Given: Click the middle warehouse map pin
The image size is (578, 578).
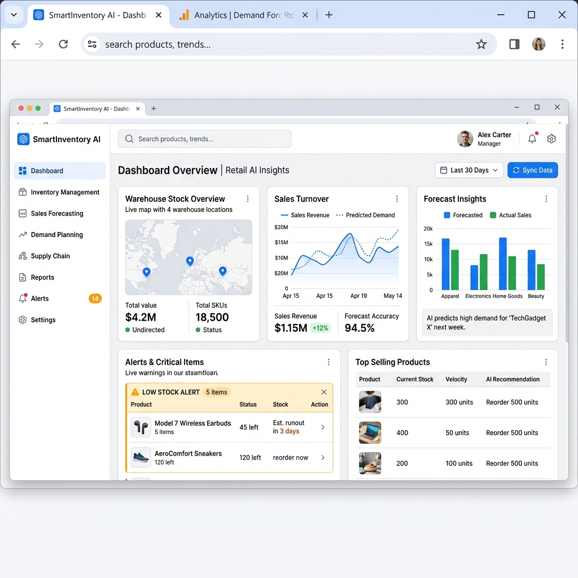Looking at the screenshot, I should [190, 261].
